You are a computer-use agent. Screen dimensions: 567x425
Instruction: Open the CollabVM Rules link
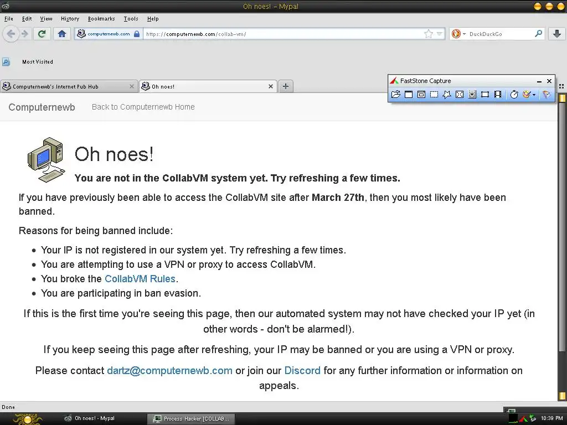tap(140, 279)
